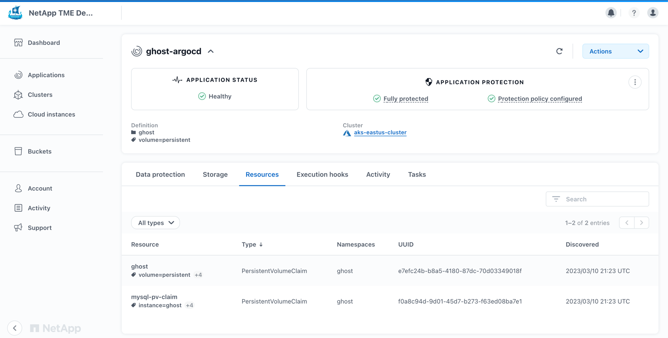The image size is (668, 338).
Task: Open Buckets in the sidebar
Action: pos(39,151)
